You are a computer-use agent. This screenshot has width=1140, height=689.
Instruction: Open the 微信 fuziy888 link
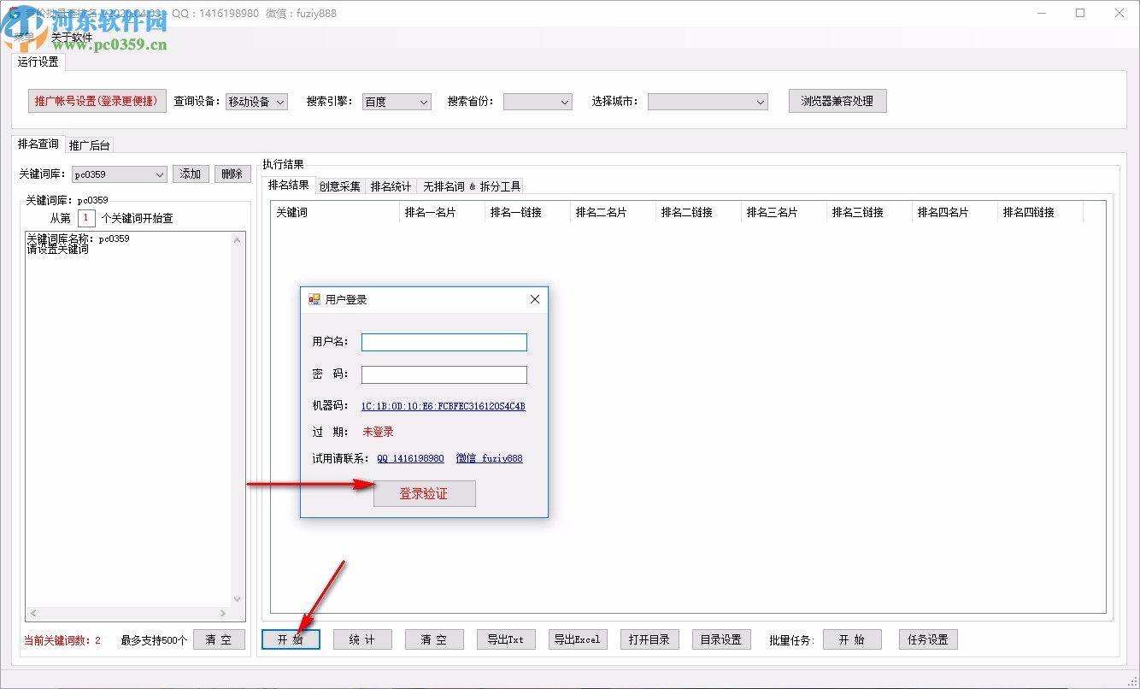tap(490, 458)
